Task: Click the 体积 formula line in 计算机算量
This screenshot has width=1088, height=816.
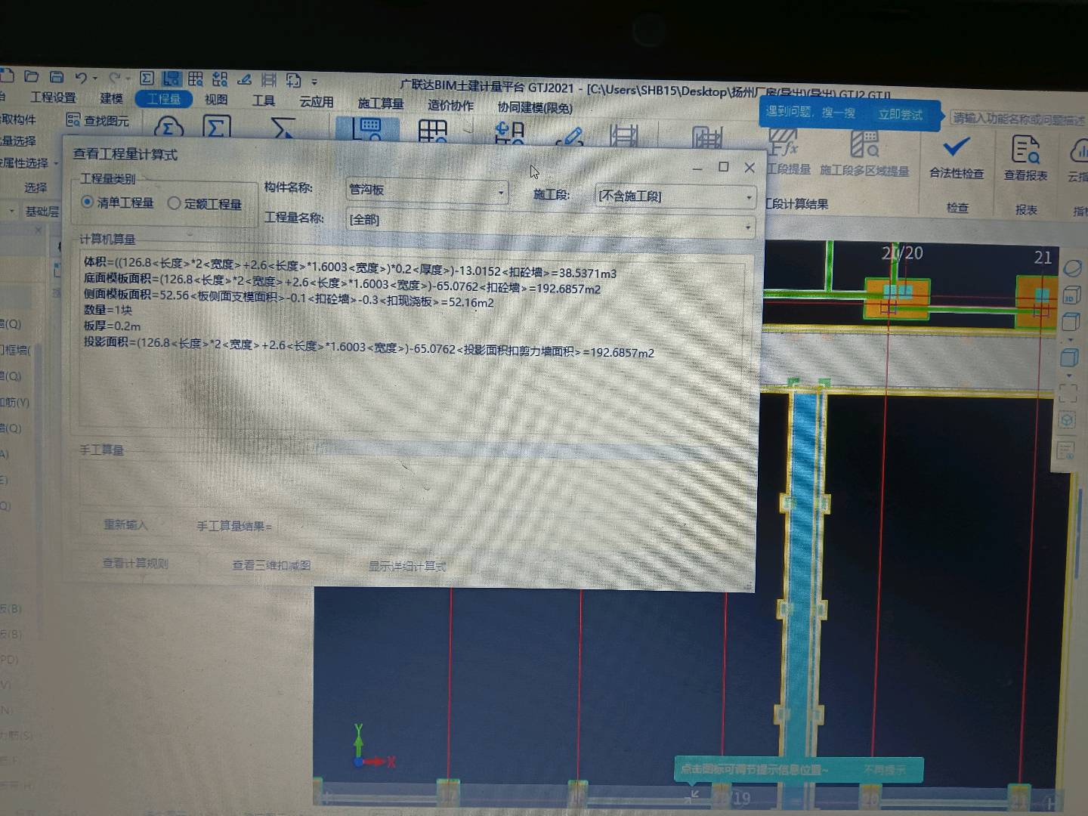Action: 350,267
